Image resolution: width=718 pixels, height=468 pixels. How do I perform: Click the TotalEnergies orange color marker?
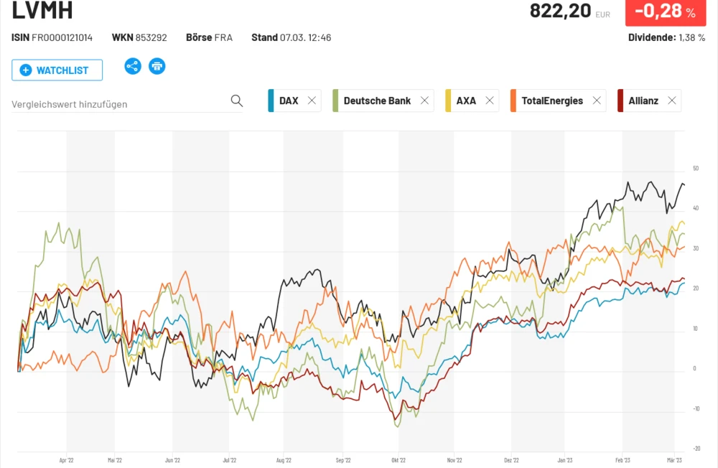(513, 101)
